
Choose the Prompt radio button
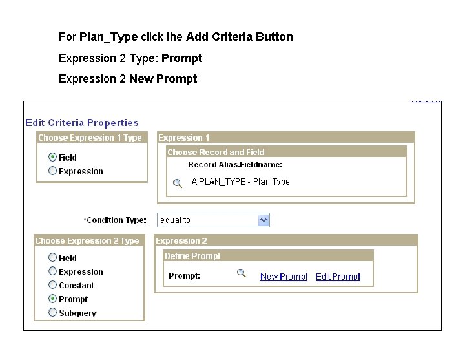(x=53, y=299)
